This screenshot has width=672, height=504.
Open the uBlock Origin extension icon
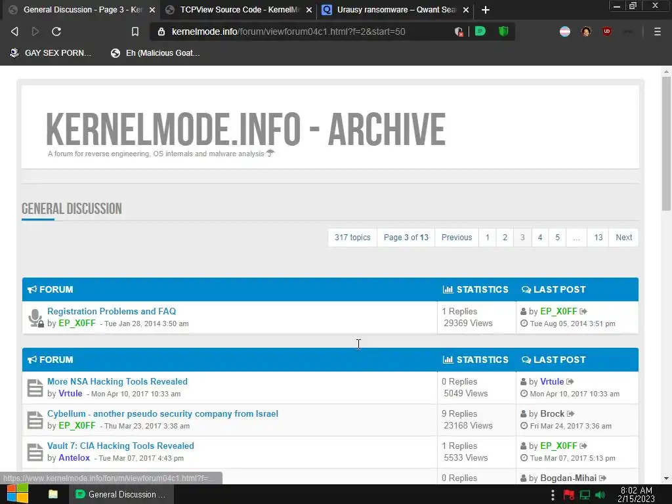(x=606, y=31)
